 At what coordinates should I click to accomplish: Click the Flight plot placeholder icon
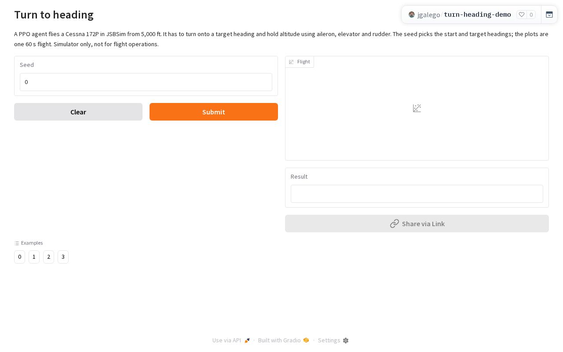point(417,108)
